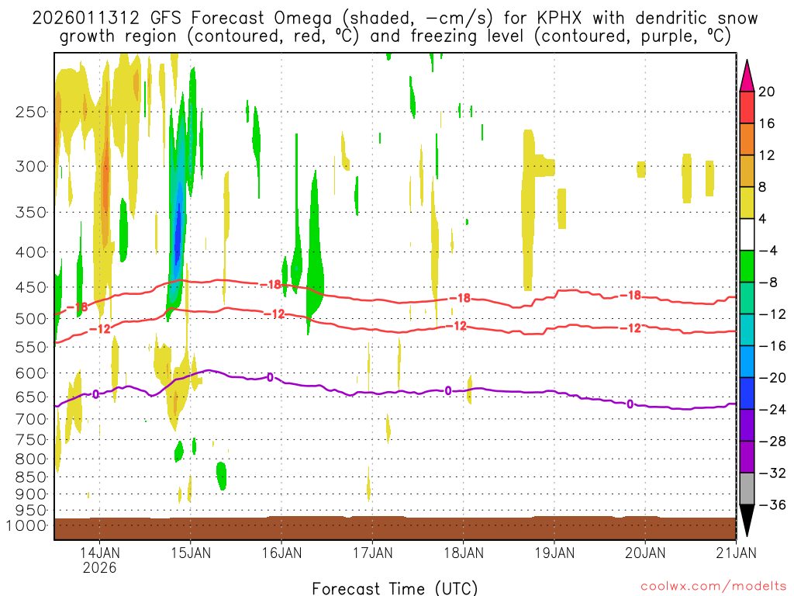Click the 400 pressure level label
The width and height of the screenshot is (794, 596).
pyautogui.click(x=31, y=252)
